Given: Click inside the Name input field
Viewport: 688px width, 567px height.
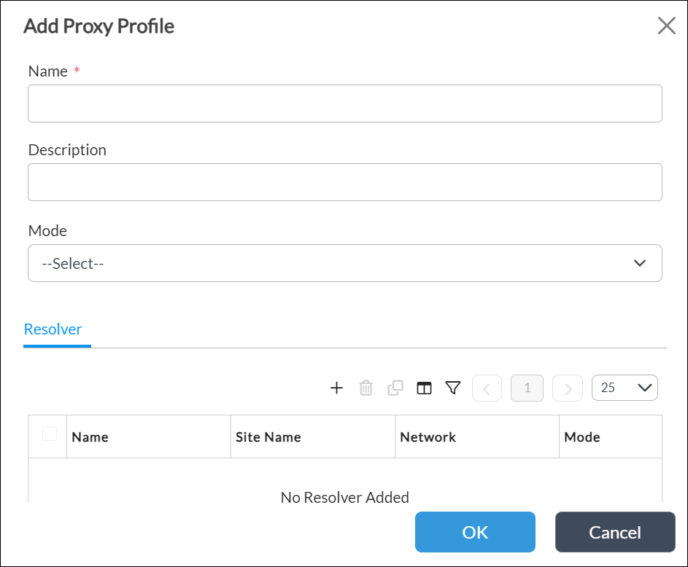Looking at the screenshot, I should coord(345,103).
